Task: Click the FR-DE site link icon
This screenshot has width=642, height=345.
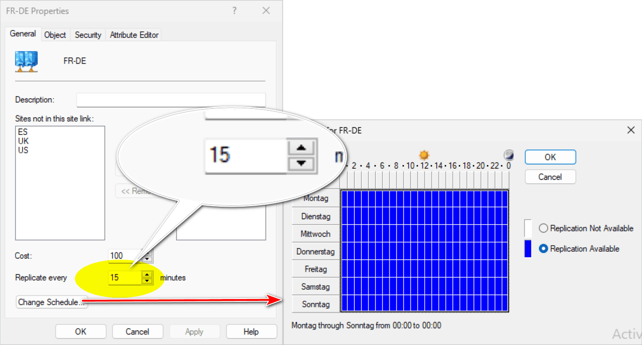Action: click(x=26, y=61)
